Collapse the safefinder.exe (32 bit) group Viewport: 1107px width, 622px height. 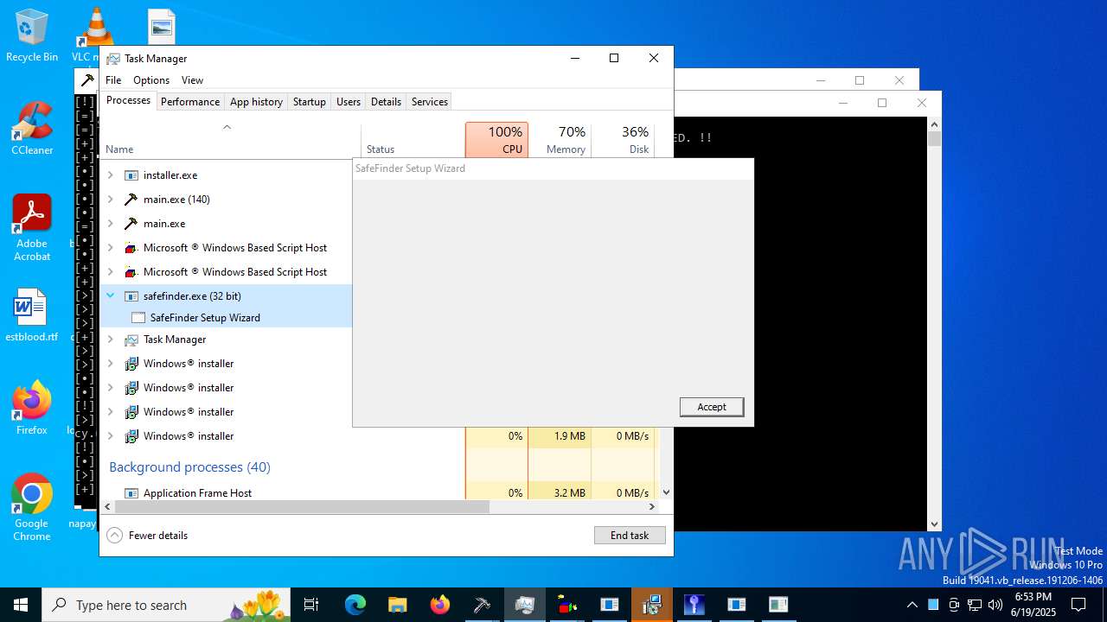pyautogui.click(x=110, y=296)
